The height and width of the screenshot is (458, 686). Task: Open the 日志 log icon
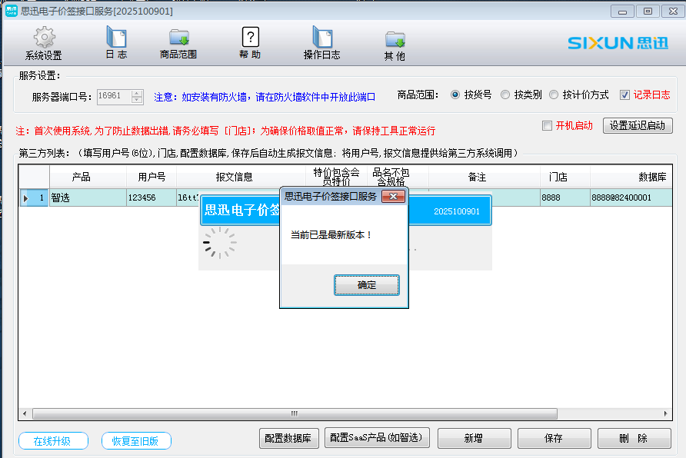[x=116, y=38]
